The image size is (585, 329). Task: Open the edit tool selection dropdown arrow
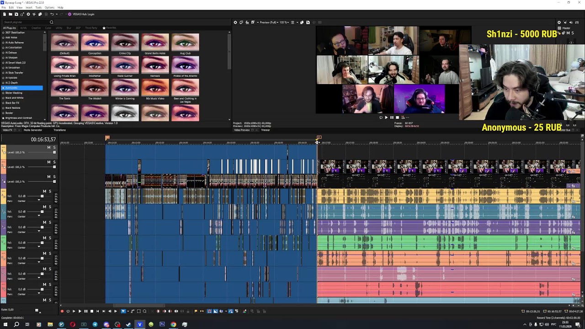coord(128,311)
